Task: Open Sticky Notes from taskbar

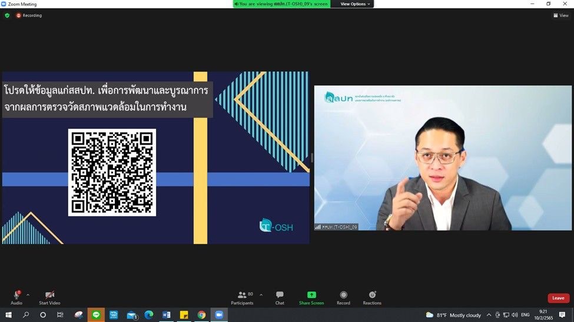Action: 184,315
